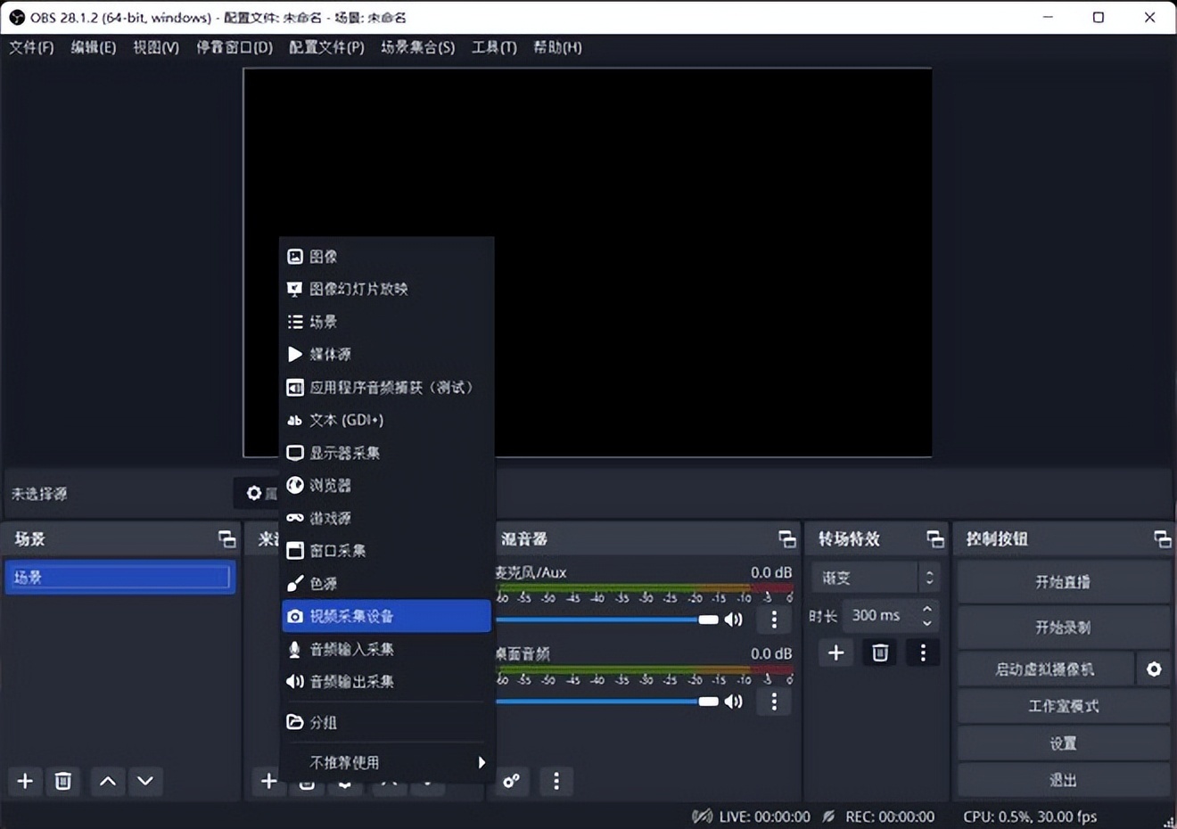The height and width of the screenshot is (829, 1177).
Task: Click 启动虚拟摄像机 button
Action: click(x=1045, y=669)
